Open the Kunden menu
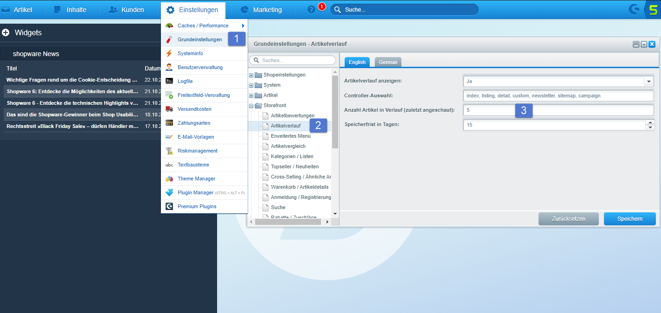The width and height of the screenshot is (661, 313). 126,10
